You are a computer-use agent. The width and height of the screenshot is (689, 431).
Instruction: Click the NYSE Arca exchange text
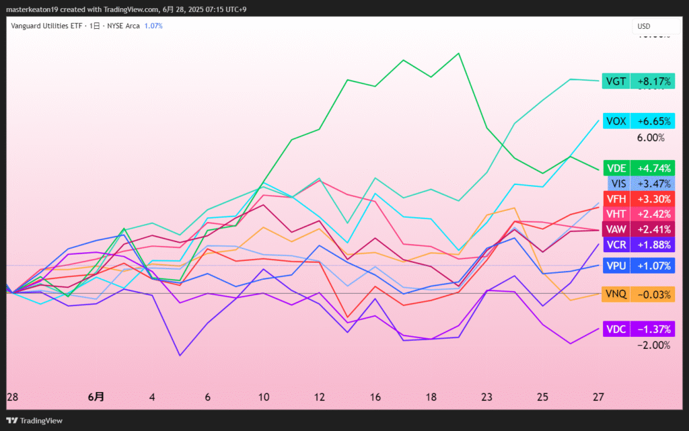[x=124, y=26]
